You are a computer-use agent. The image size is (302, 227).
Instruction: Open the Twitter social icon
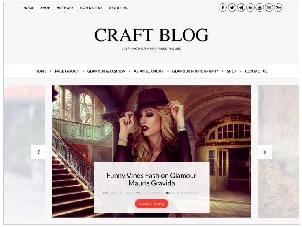point(232,8)
